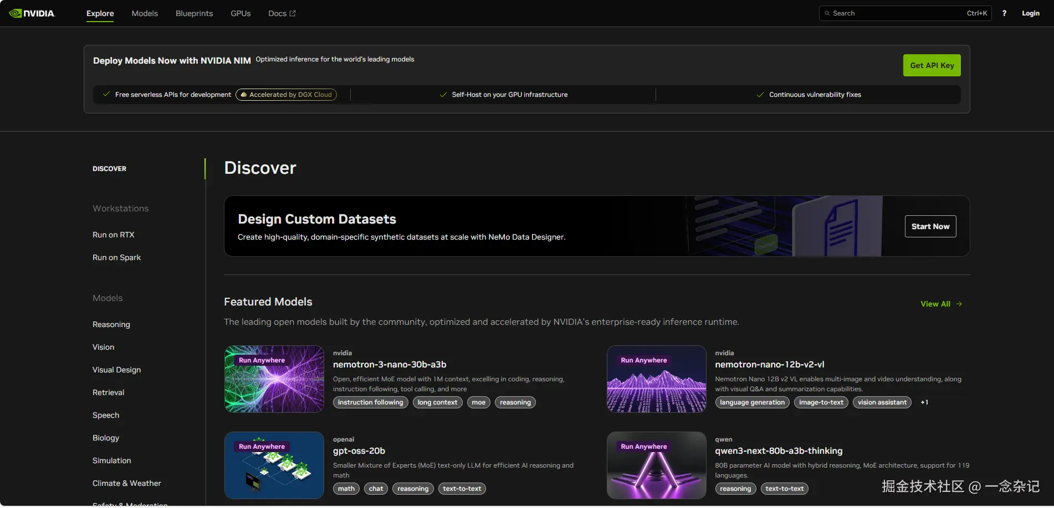Click the text-to-text tag under qwen3-next-80b-a3b-thinking

(x=785, y=489)
